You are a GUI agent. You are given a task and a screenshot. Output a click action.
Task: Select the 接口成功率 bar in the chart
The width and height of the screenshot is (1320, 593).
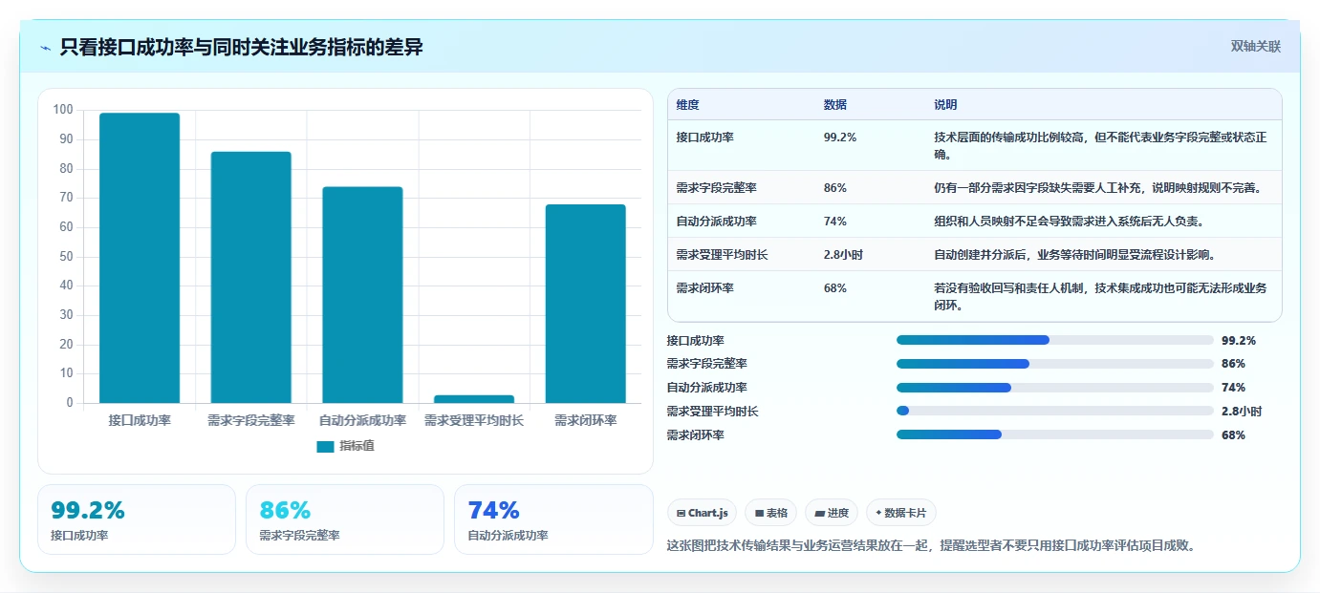tap(140, 258)
